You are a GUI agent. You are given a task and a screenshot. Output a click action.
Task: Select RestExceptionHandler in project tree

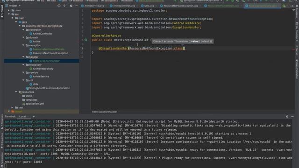[46, 61]
